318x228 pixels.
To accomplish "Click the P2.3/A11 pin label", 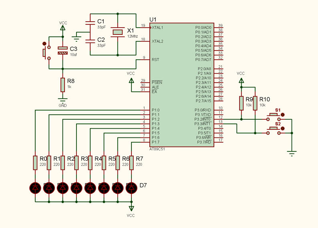I will [x=203, y=83].
